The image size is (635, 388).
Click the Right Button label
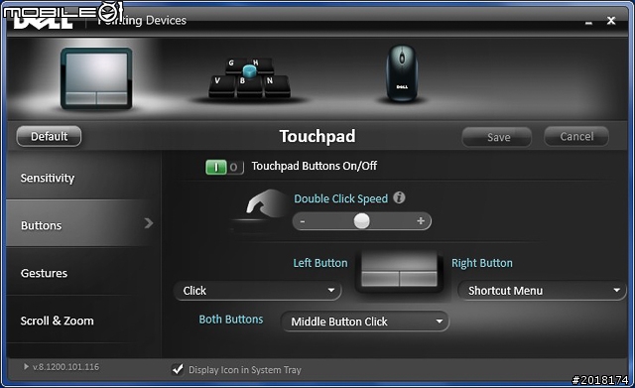click(x=482, y=263)
